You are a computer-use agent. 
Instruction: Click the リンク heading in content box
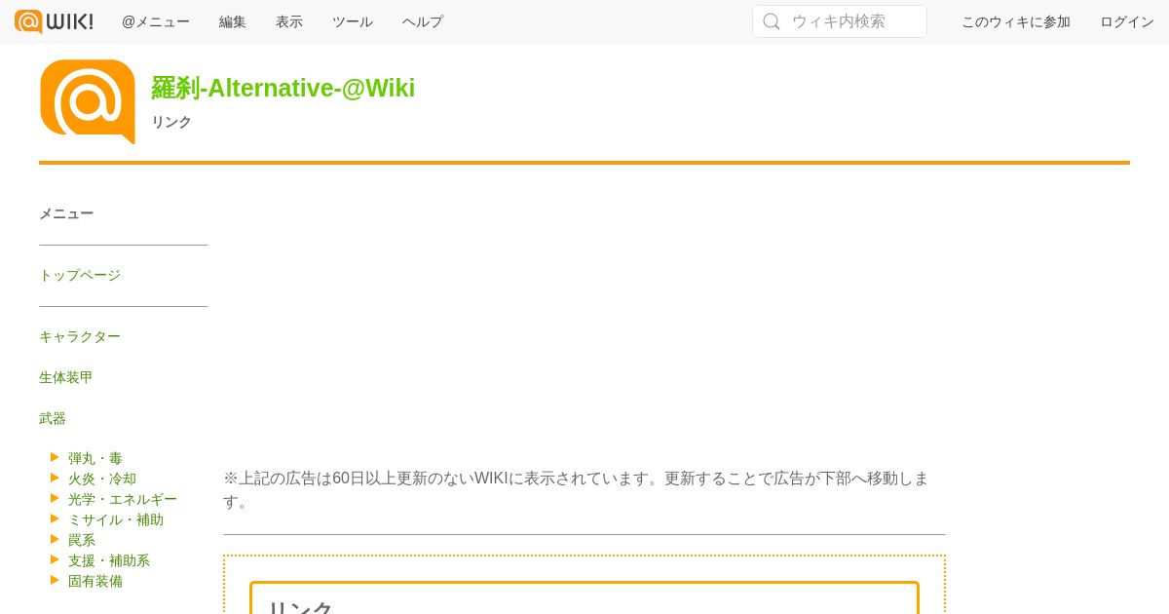click(300, 606)
